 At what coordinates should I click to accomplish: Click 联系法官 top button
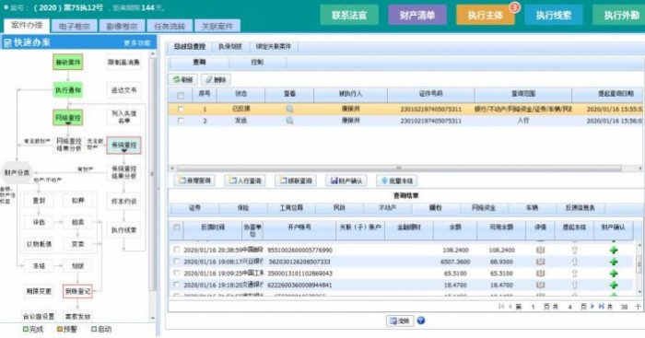tap(349, 16)
